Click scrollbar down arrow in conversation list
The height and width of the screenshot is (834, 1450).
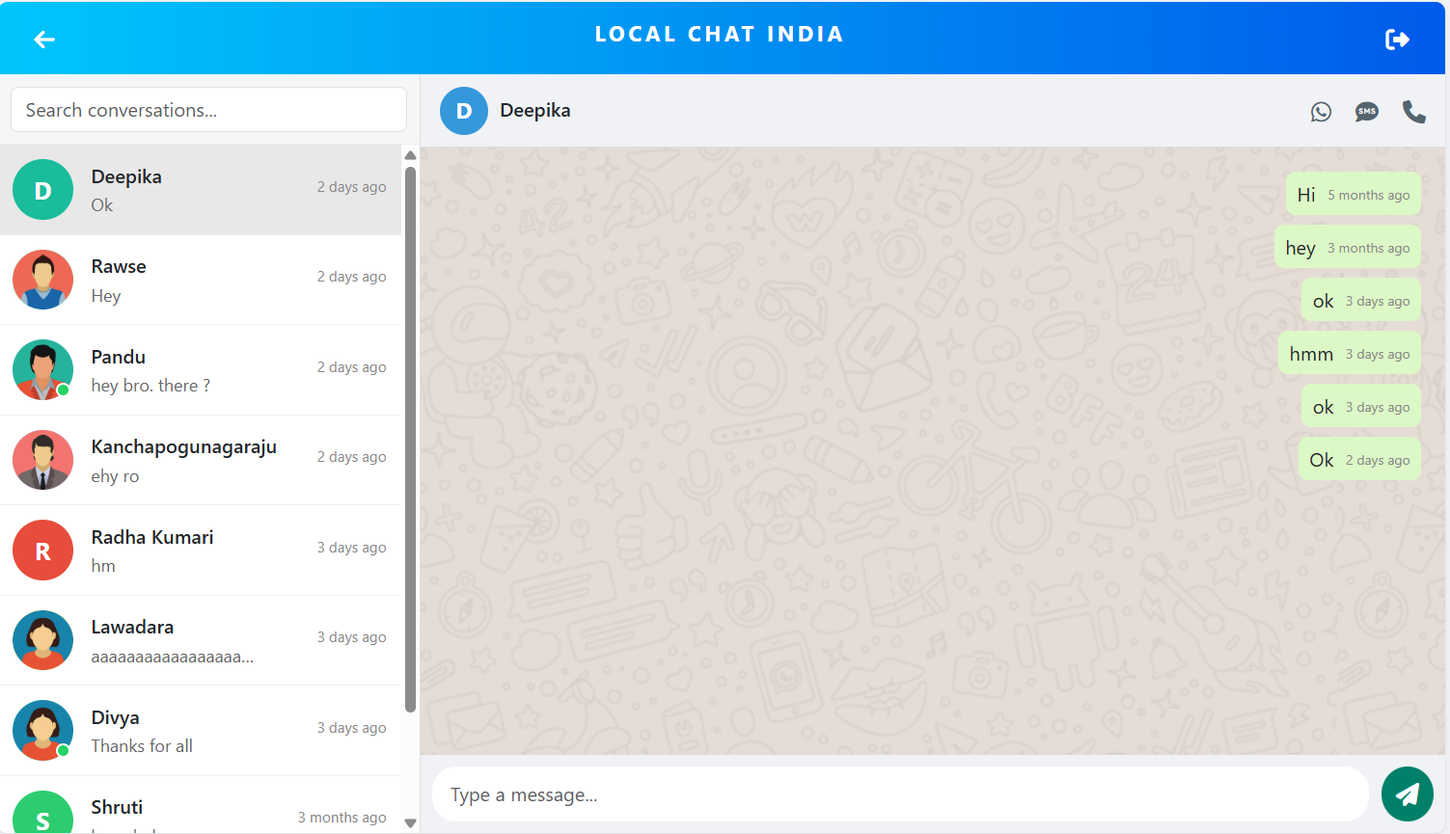[410, 823]
